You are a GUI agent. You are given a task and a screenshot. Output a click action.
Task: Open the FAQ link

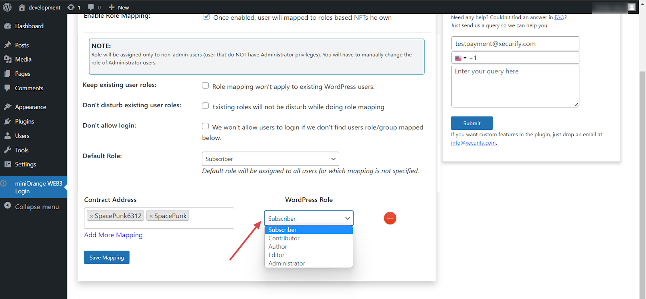point(560,17)
